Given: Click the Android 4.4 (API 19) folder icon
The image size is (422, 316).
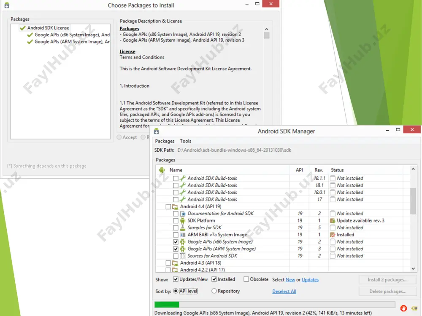Looking at the screenshot, I should [175, 206].
